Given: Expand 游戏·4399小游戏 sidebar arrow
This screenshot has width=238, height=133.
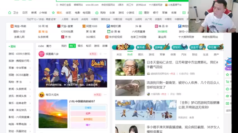Looking at the screenshot, I should (x=30, y=54).
